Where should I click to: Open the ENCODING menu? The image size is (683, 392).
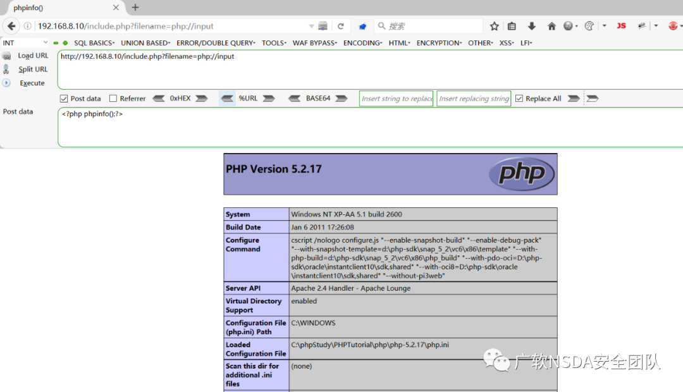pyautogui.click(x=362, y=43)
